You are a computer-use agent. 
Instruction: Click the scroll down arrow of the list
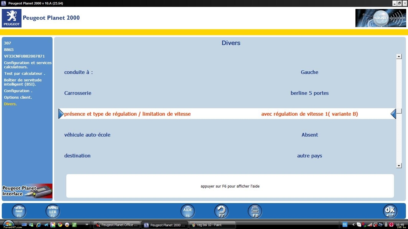399,165
